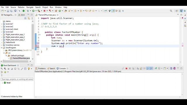Collapse the src folder
The height and width of the screenshot is (105, 187).
pyautogui.click(x=4, y=53)
